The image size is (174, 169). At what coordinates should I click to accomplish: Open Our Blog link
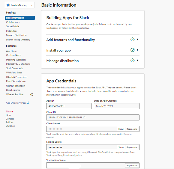pos(10,126)
